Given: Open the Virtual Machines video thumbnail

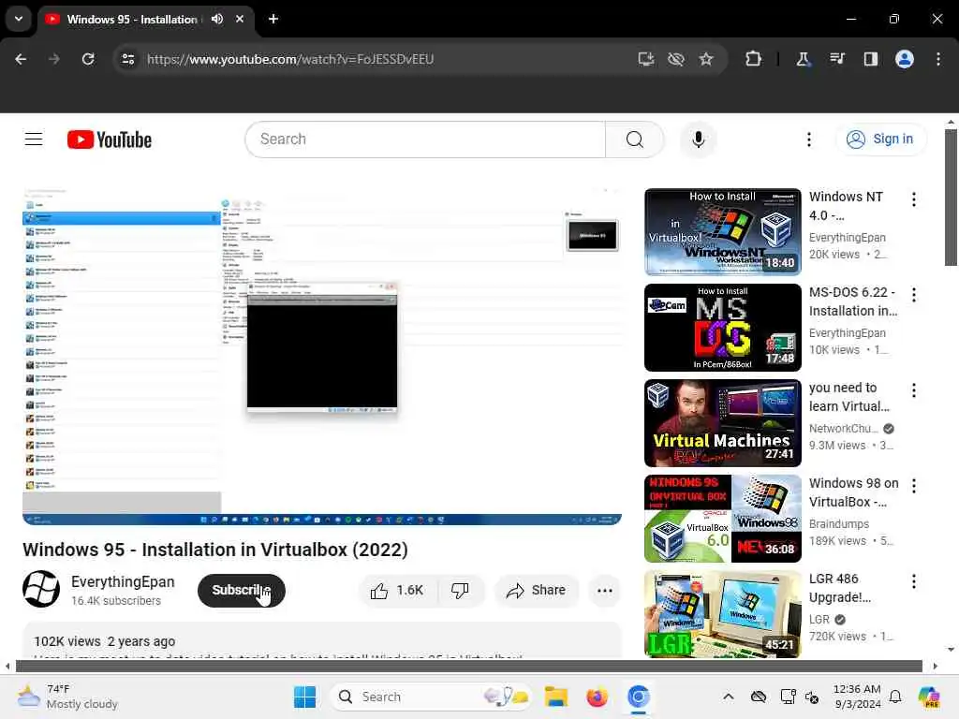Looking at the screenshot, I should (723, 423).
